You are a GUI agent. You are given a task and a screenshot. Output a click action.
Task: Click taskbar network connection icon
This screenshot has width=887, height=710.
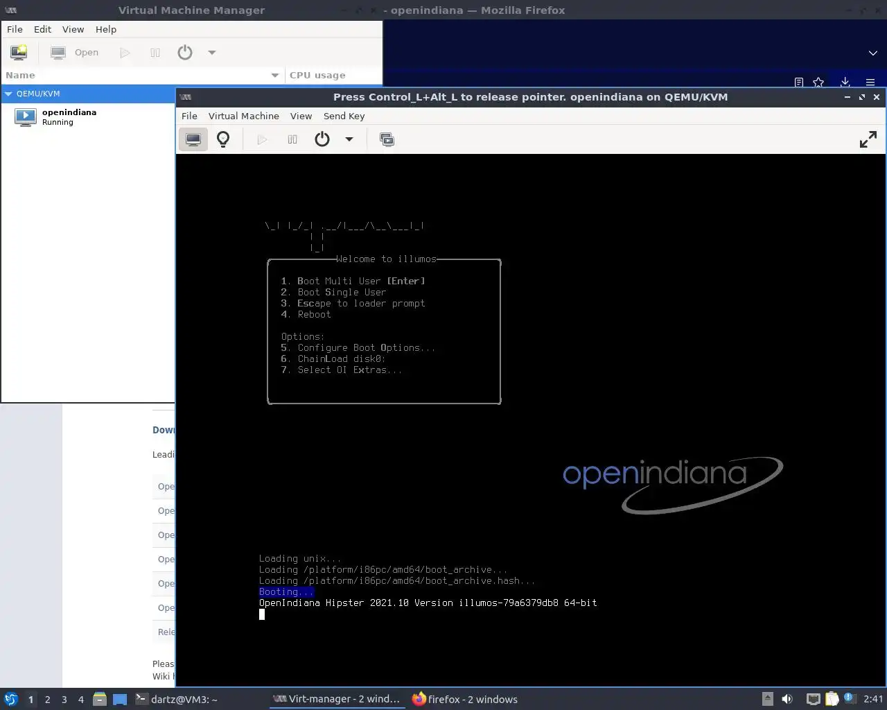tap(814, 699)
